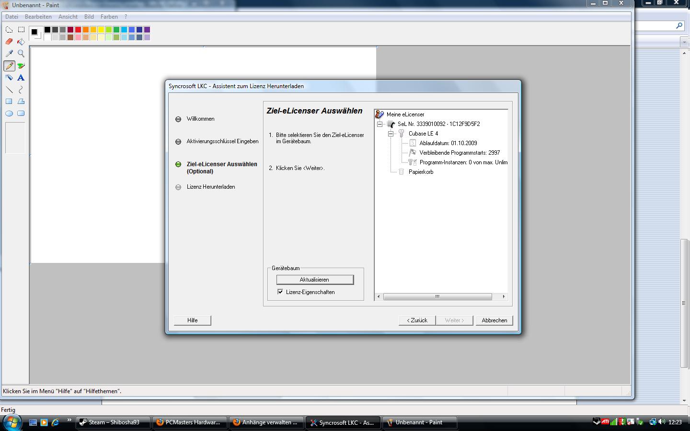Click the taskbar clock showing 12:23
690x431 pixels.
coord(675,422)
